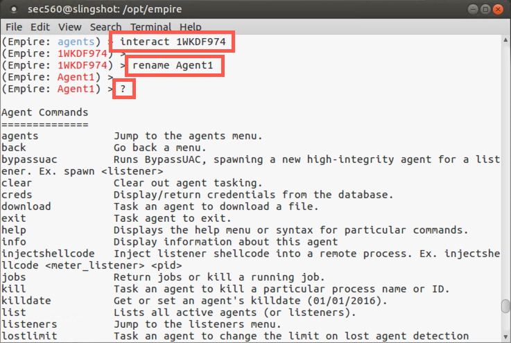Click the 'bypassuac' command name
The height and width of the screenshot is (343, 511).
[29, 159]
